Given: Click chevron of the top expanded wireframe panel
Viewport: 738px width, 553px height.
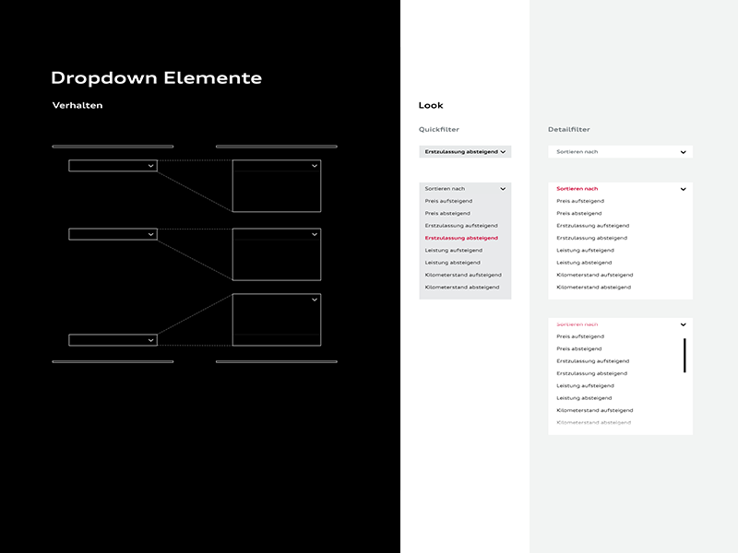Looking at the screenshot, I should (315, 166).
